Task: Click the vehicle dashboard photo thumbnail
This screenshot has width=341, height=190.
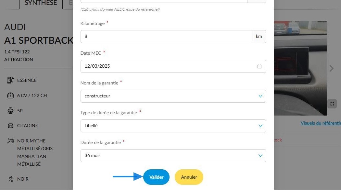Action: coord(300,68)
